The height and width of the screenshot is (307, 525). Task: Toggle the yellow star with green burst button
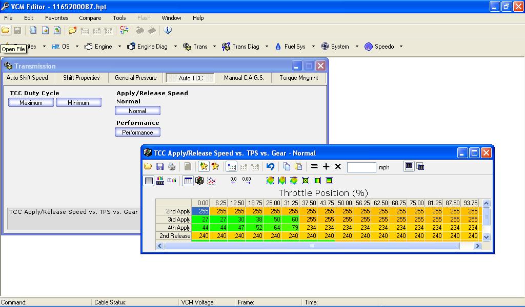coord(203,166)
